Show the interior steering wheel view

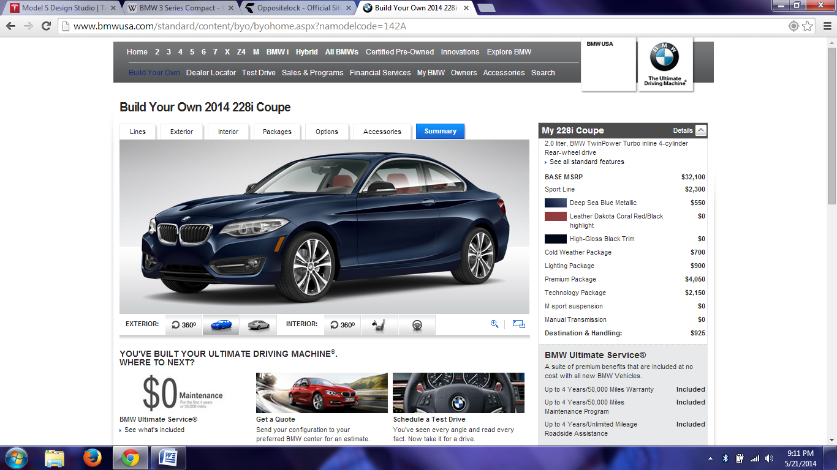pyautogui.click(x=417, y=324)
